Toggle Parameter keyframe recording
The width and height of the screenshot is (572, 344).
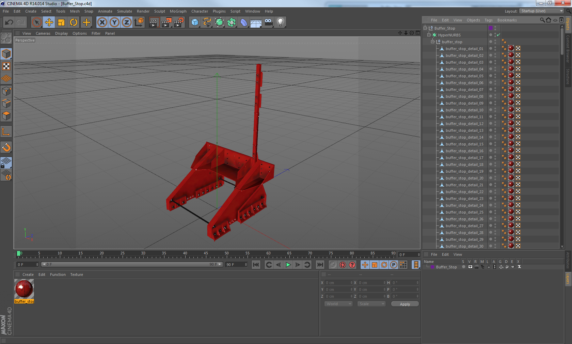pos(394,265)
